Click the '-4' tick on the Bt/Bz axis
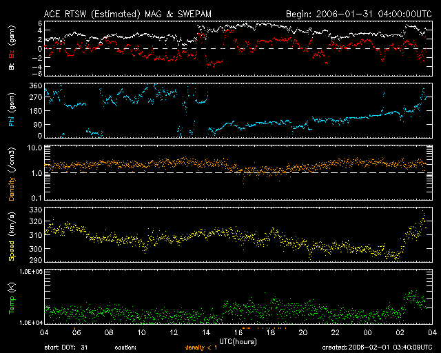 39,67
